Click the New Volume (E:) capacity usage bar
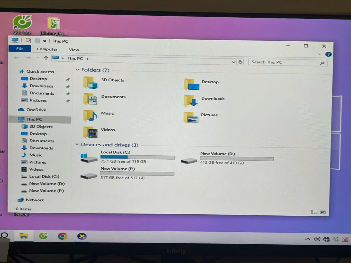Screen dimensions: 351x263 (137, 174)
